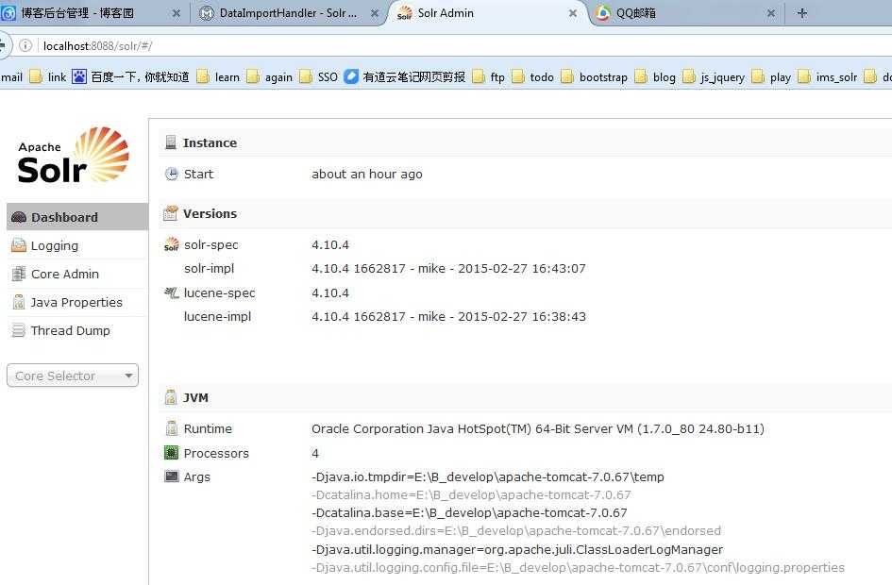Image resolution: width=892 pixels, height=585 pixels.
Task: Click the -Dcatalina.base argument line
Action: [x=469, y=512]
